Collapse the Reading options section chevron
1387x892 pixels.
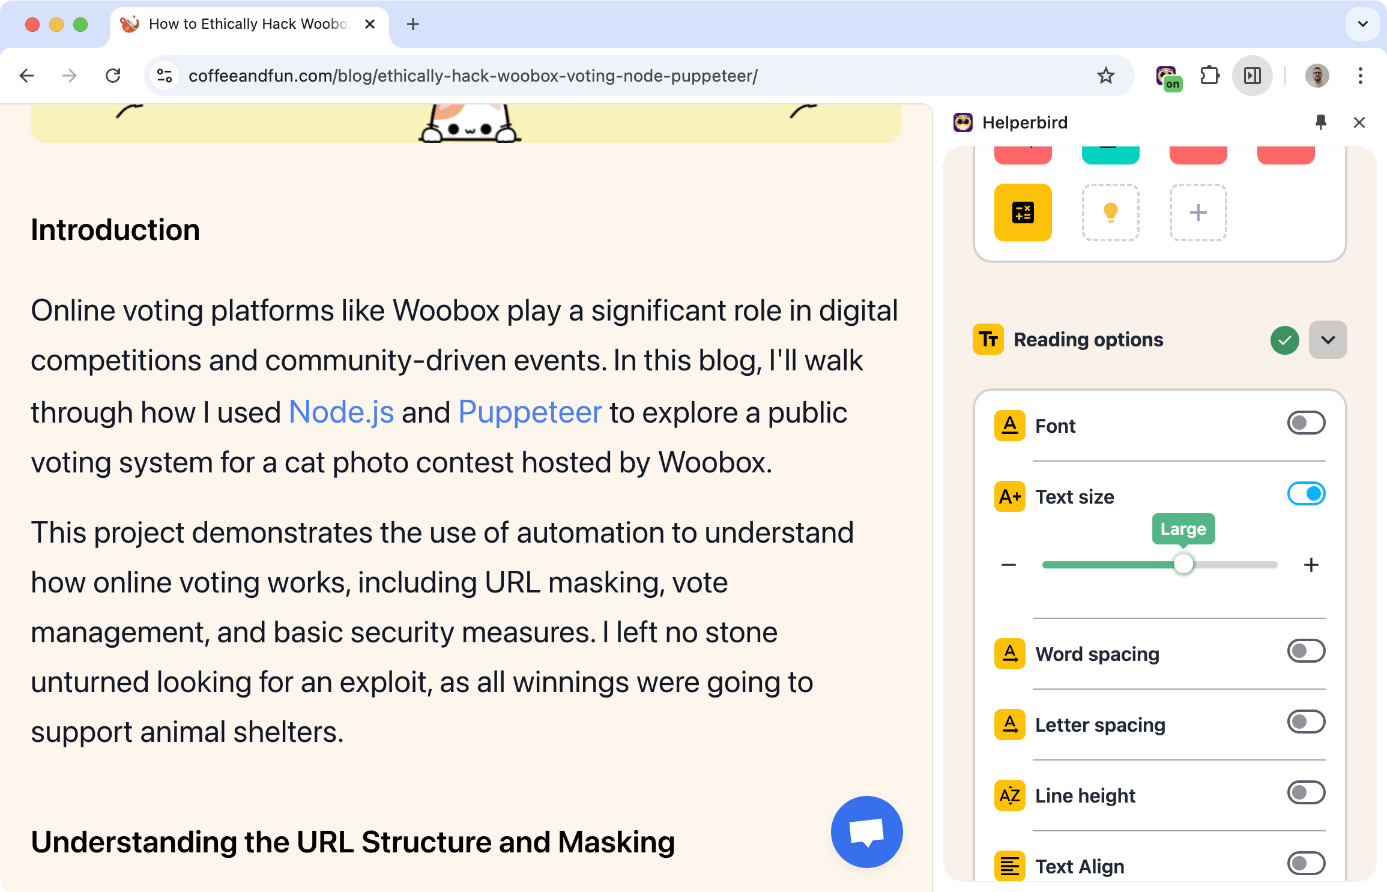pyautogui.click(x=1328, y=340)
